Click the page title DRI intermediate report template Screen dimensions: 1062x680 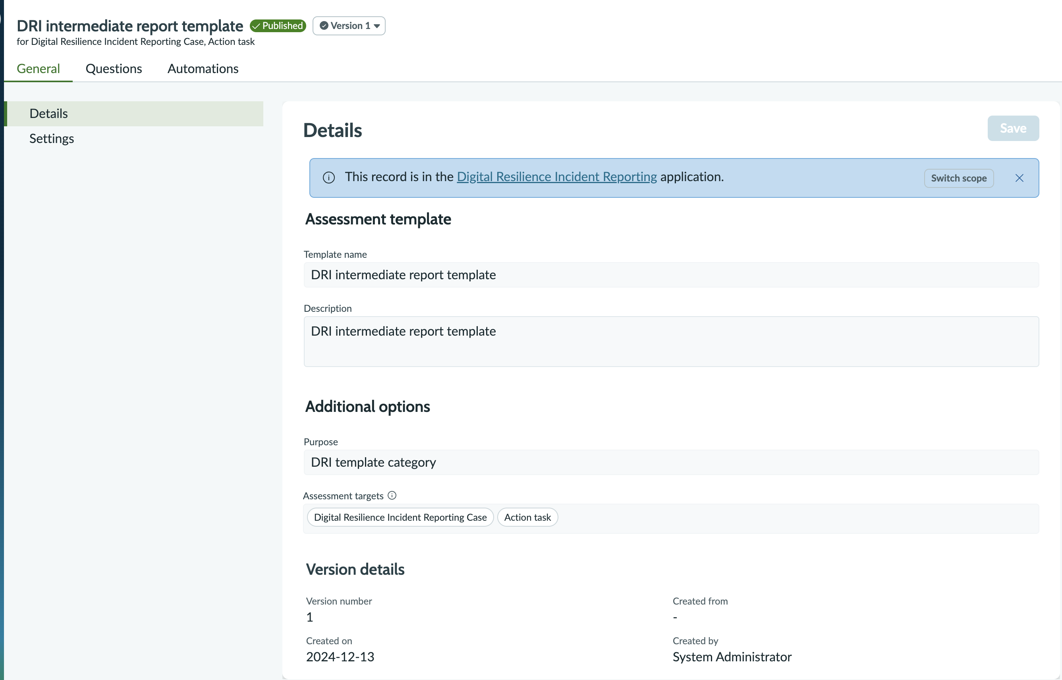tap(130, 26)
